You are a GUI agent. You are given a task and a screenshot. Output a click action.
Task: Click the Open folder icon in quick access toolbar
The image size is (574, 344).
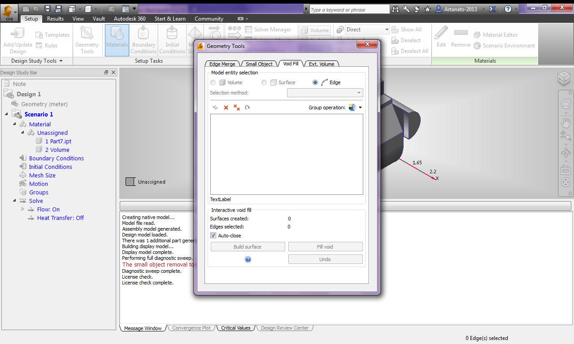coord(36,9)
